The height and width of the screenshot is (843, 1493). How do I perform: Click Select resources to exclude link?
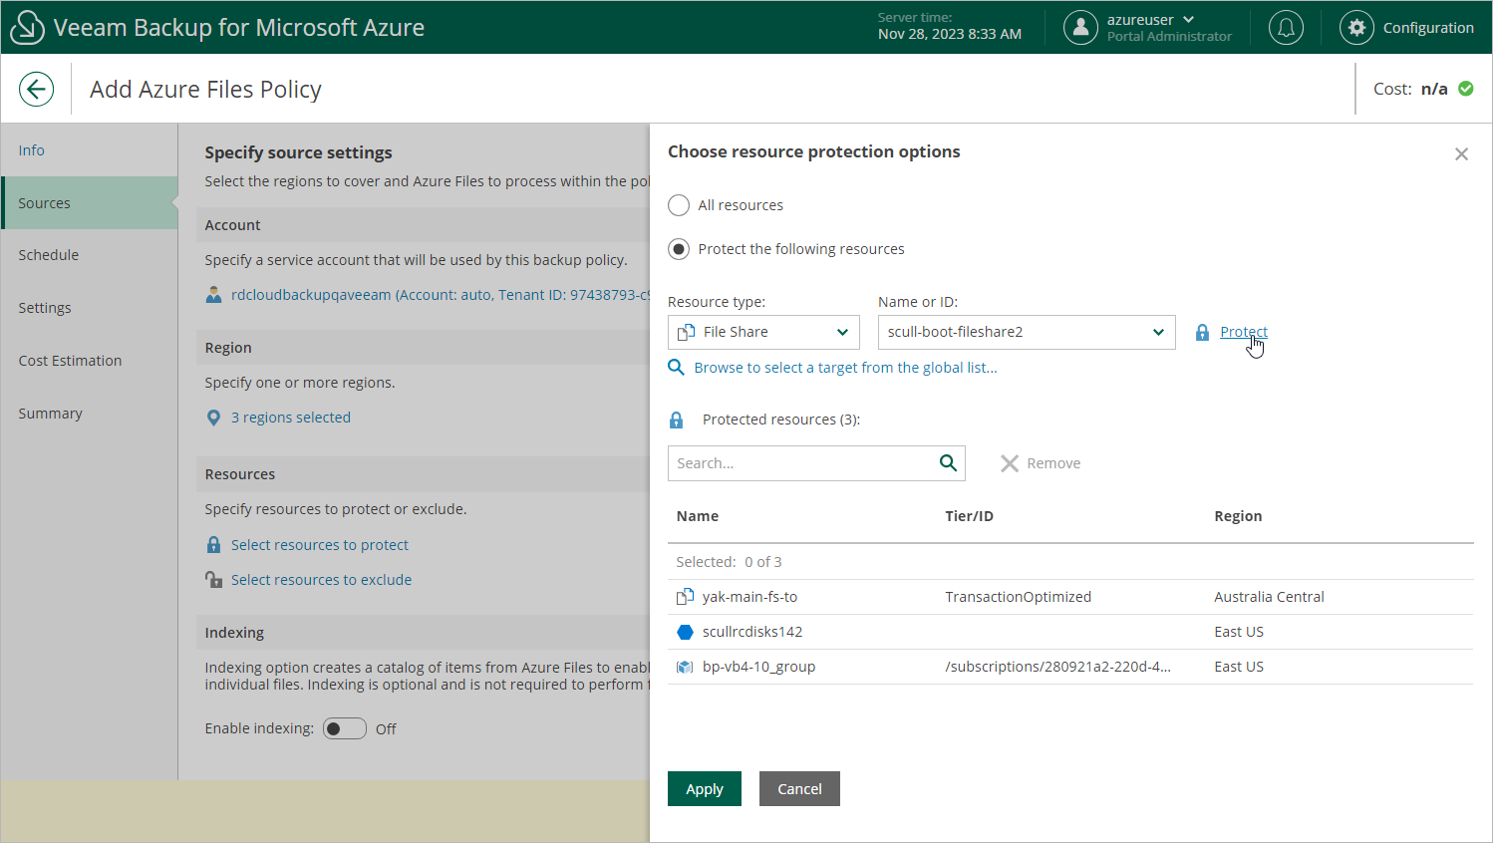point(321,580)
